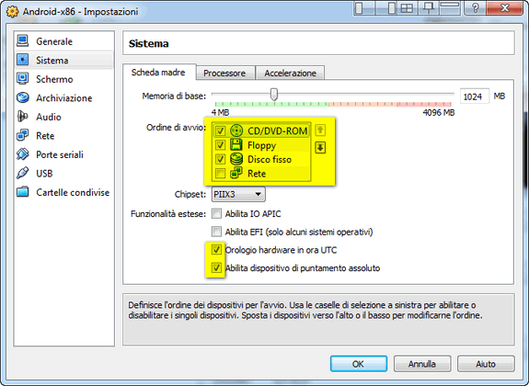Close the Impostazioni window
Viewport: 529px width, 386px height.
pyautogui.click(x=505, y=7)
